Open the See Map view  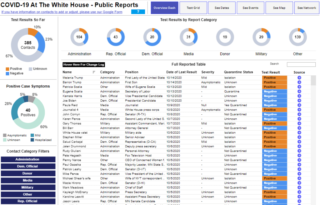pyautogui.click(x=279, y=8)
